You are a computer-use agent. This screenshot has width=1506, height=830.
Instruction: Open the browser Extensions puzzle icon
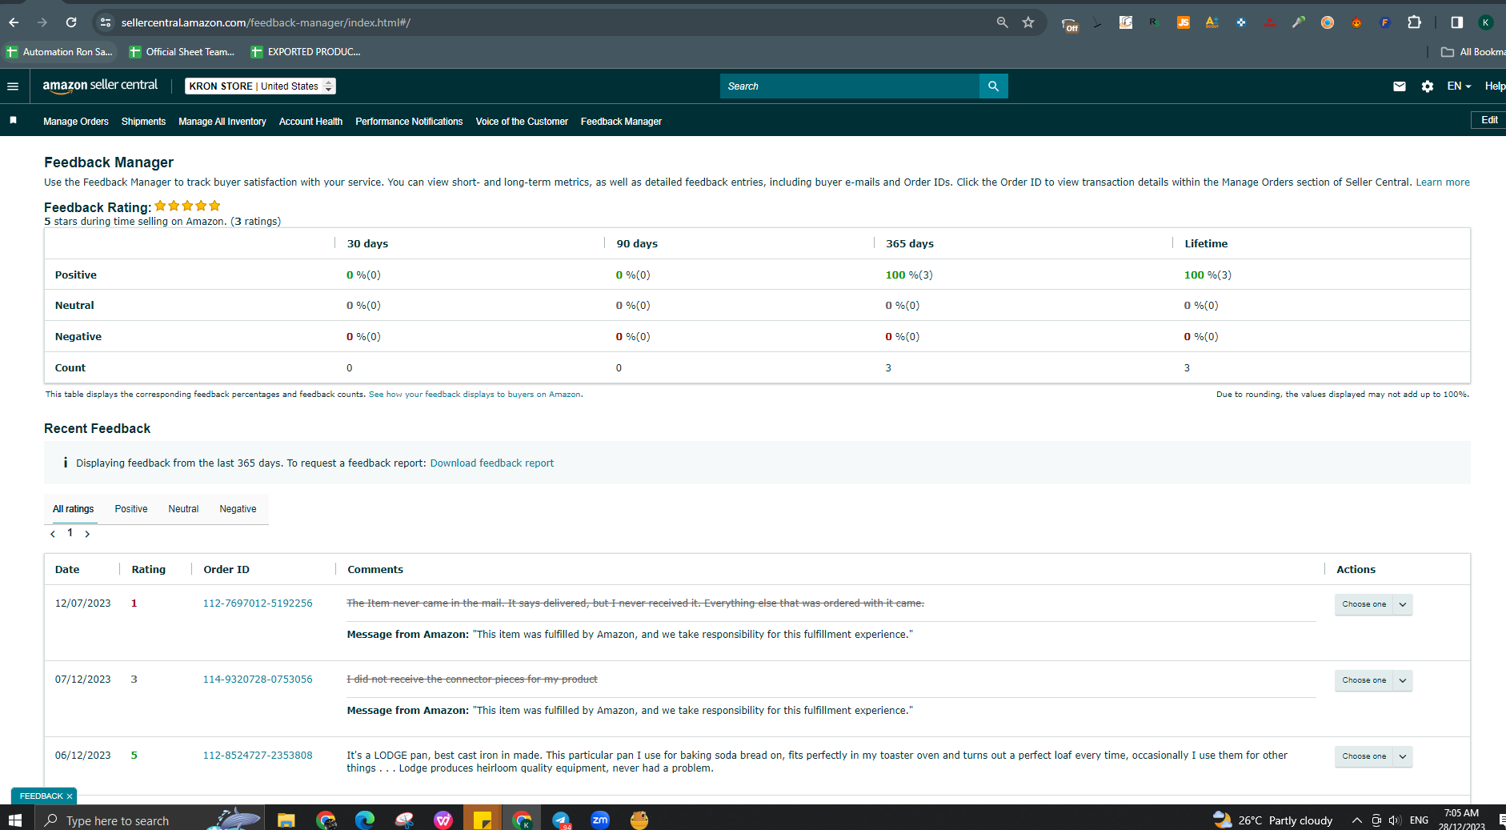coord(1414,22)
